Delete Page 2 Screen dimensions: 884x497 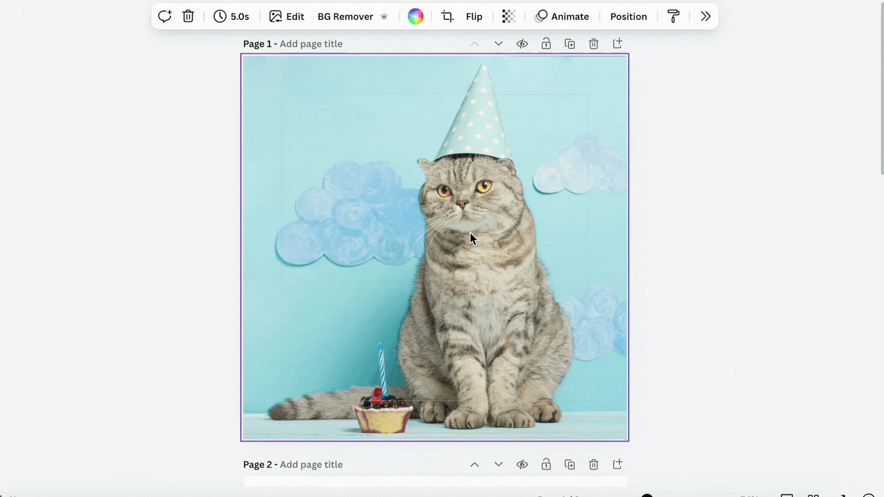point(593,464)
